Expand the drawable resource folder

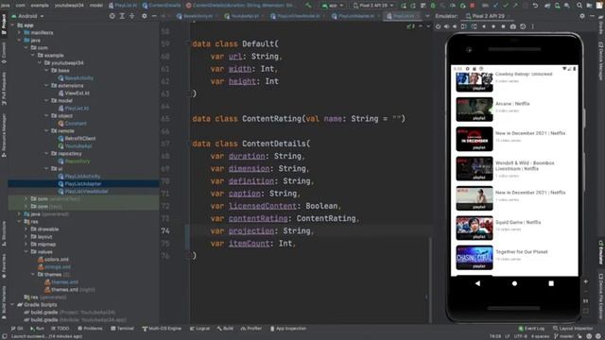click(x=26, y=229)
